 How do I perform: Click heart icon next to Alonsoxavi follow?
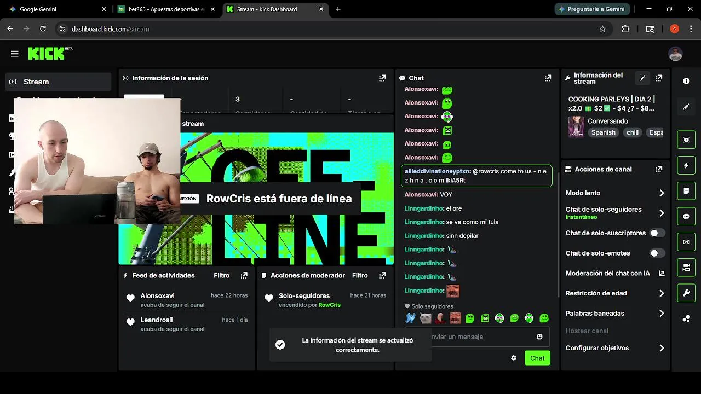(x=130, y=298)
